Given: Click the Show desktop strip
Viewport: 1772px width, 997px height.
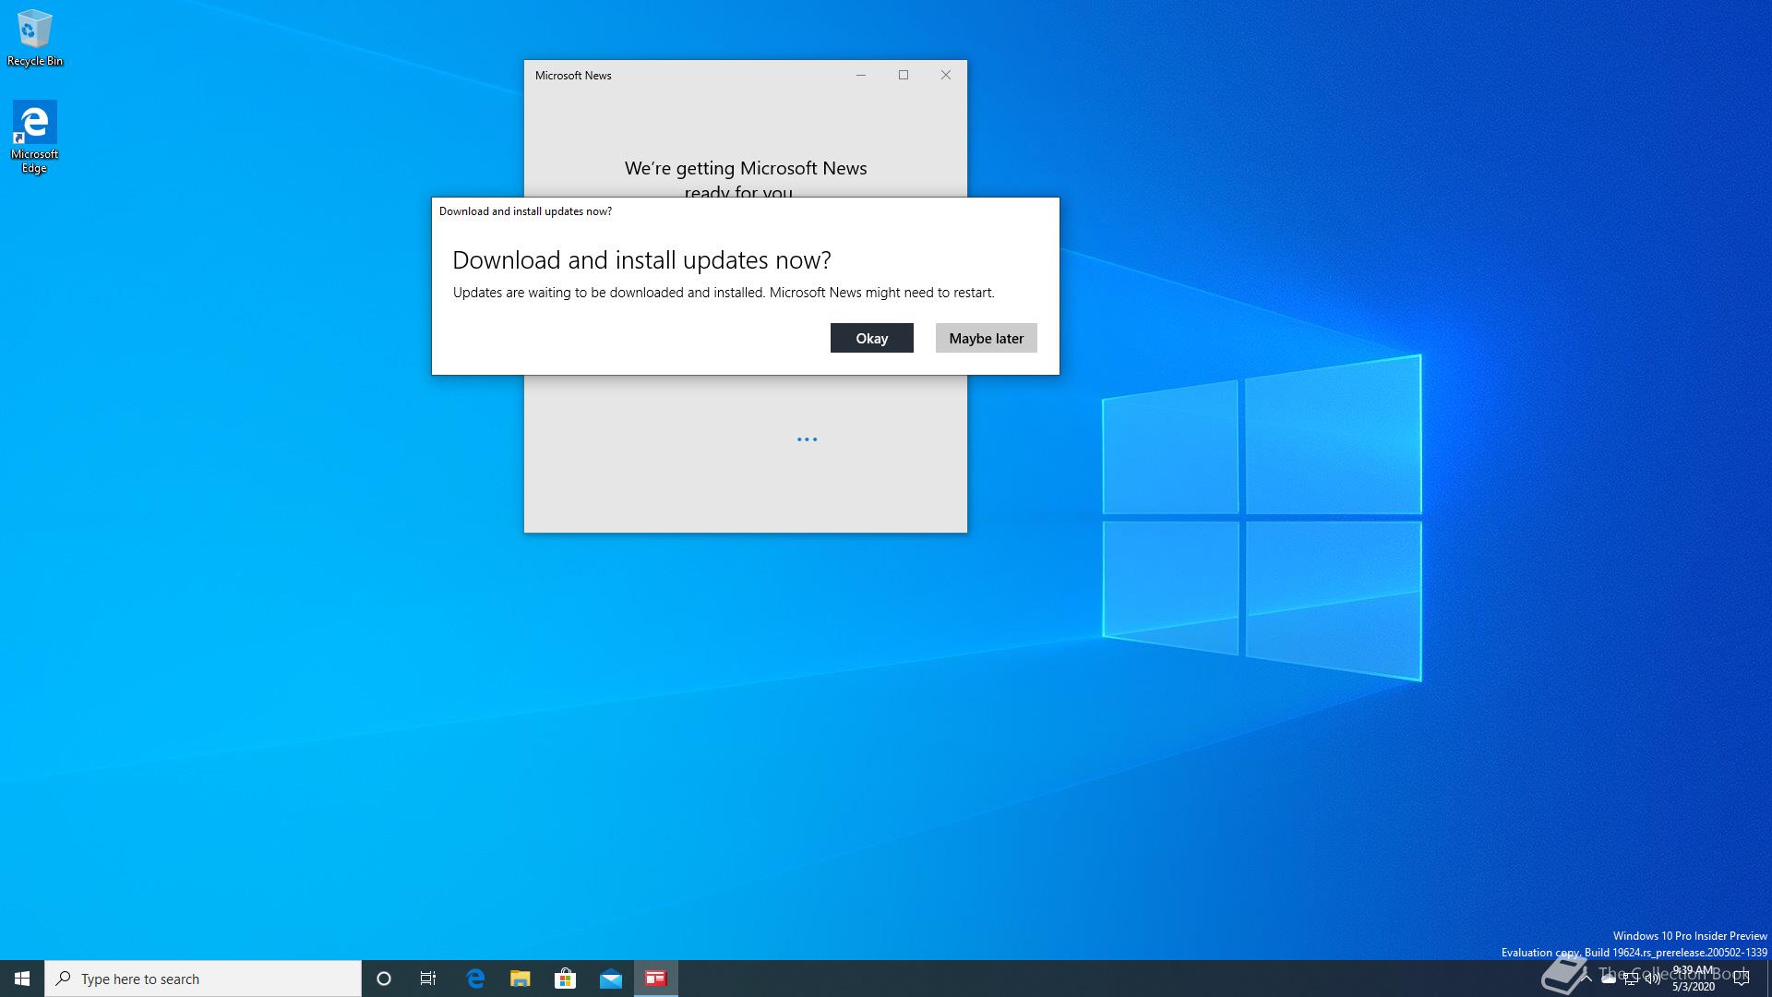Looking at the screenshot, I should [1769, 979].
